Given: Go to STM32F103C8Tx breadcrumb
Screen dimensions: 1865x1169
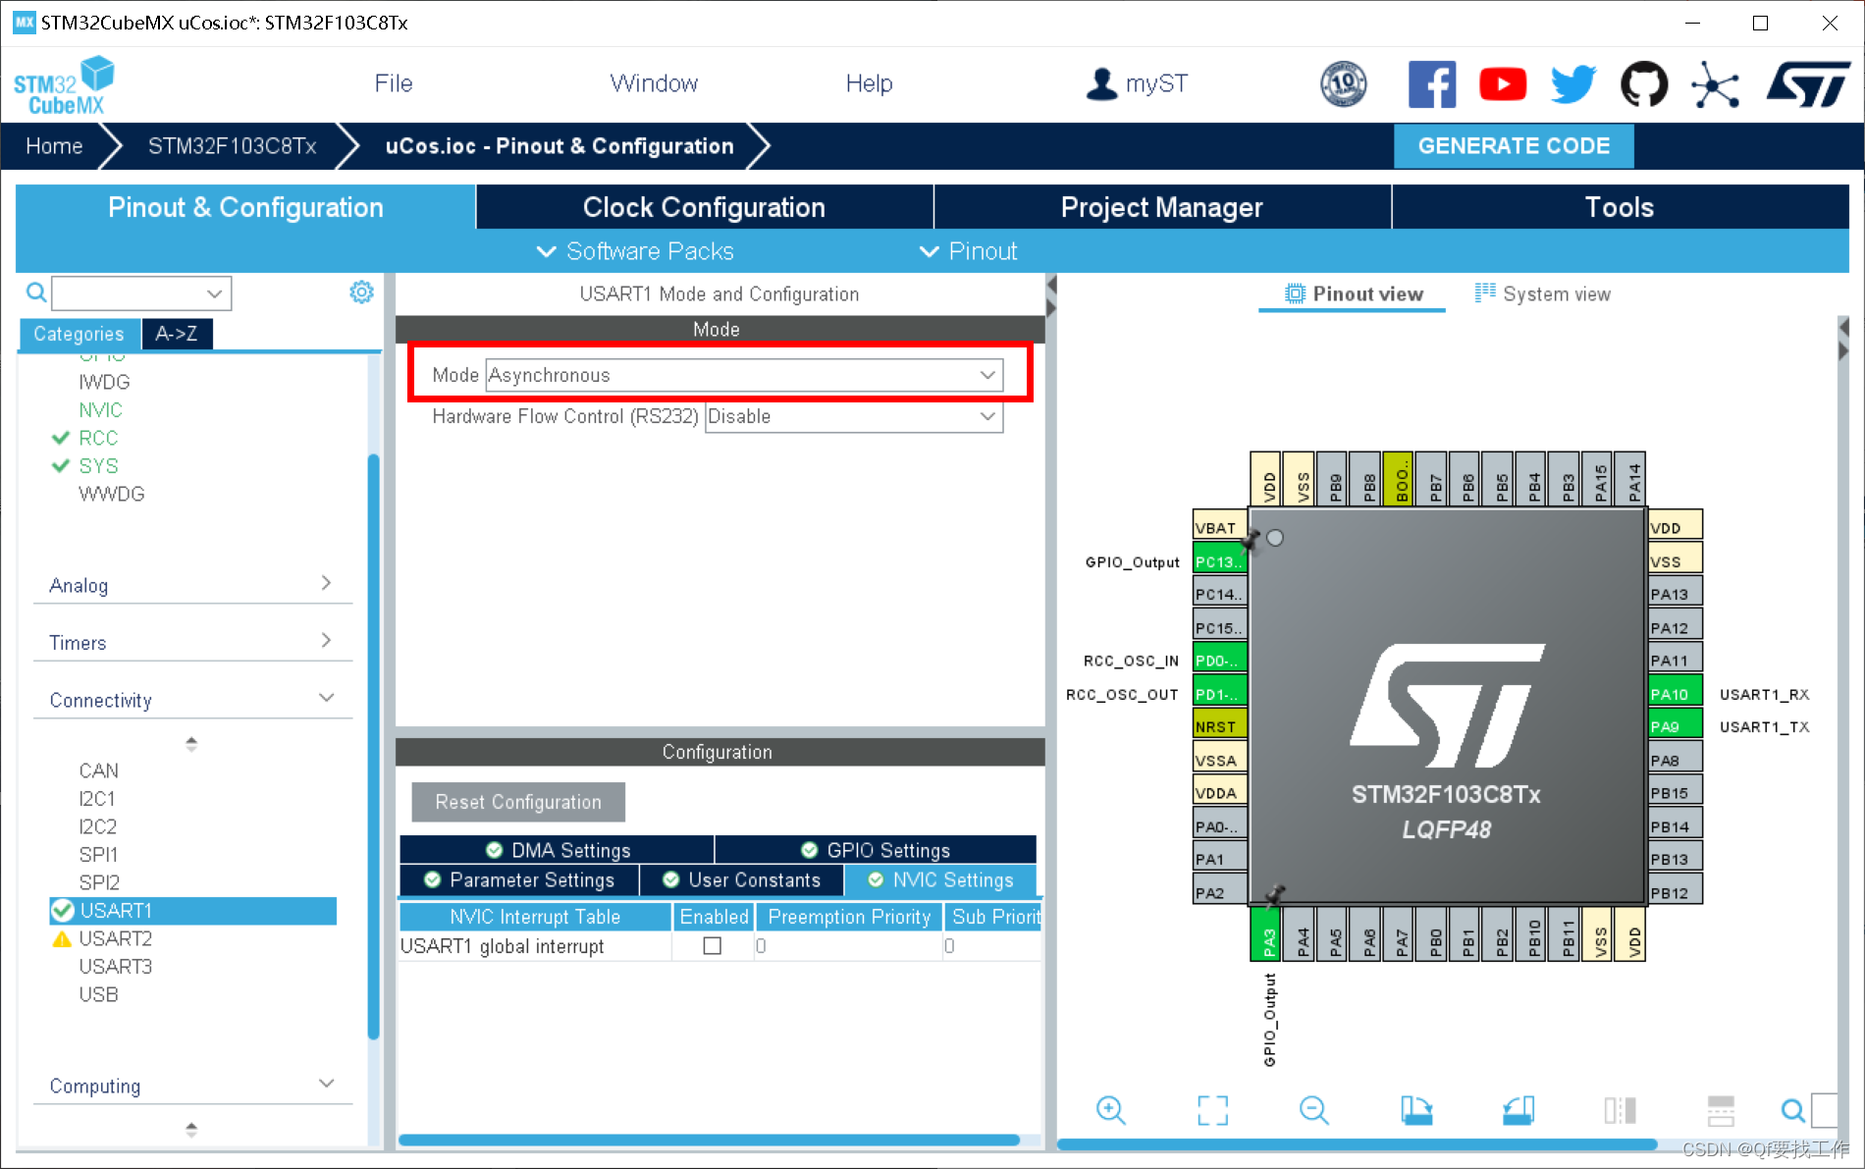Looking at the screenshot, I should (x=232, y=146).
